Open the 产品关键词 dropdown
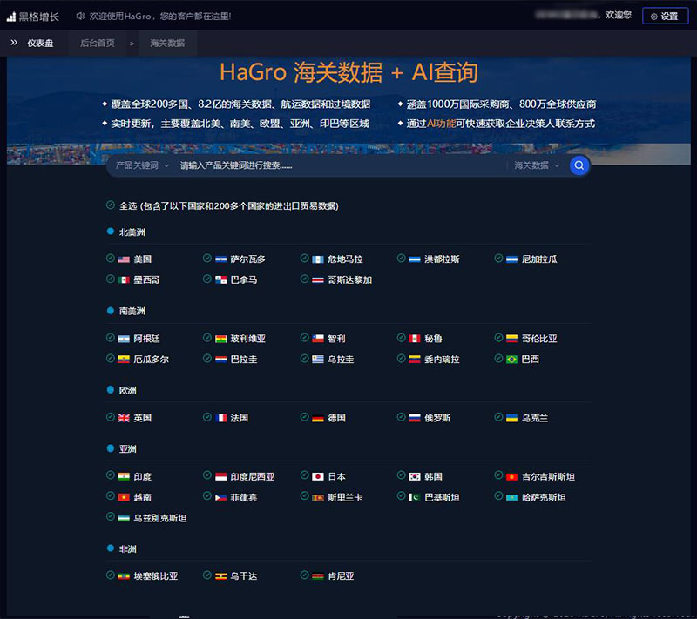The width and height of the screenshot is (697, 619). point(142,165)
